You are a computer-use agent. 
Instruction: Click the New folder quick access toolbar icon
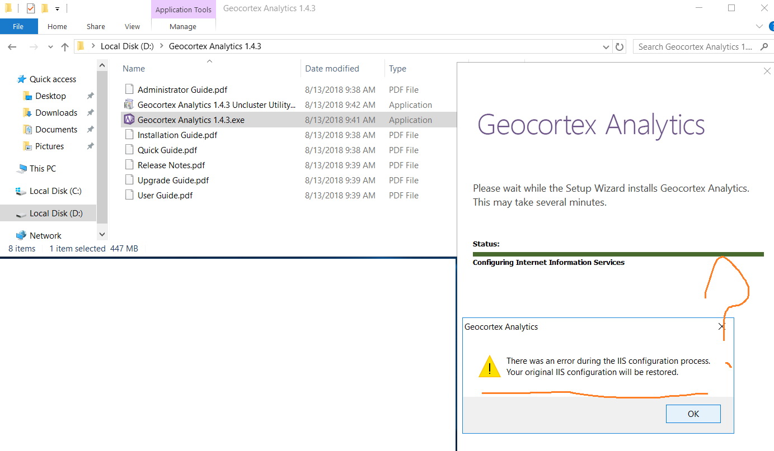click(x=44, y=8)
